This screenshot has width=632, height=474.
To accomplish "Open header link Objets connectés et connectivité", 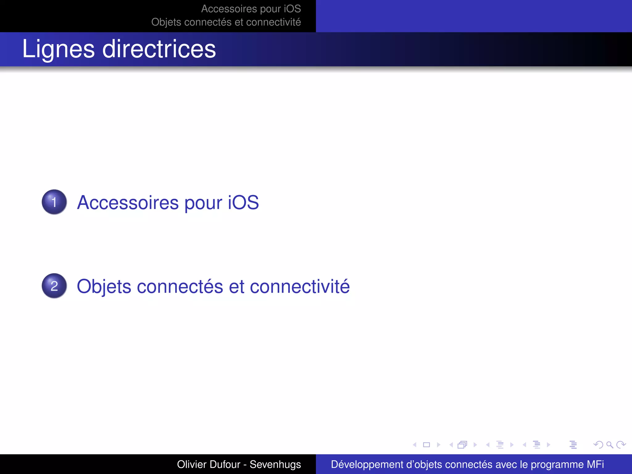I will pyautogui.click(x=226, y=22).
